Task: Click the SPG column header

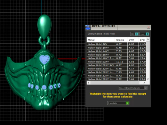Action: click(142, 40)
